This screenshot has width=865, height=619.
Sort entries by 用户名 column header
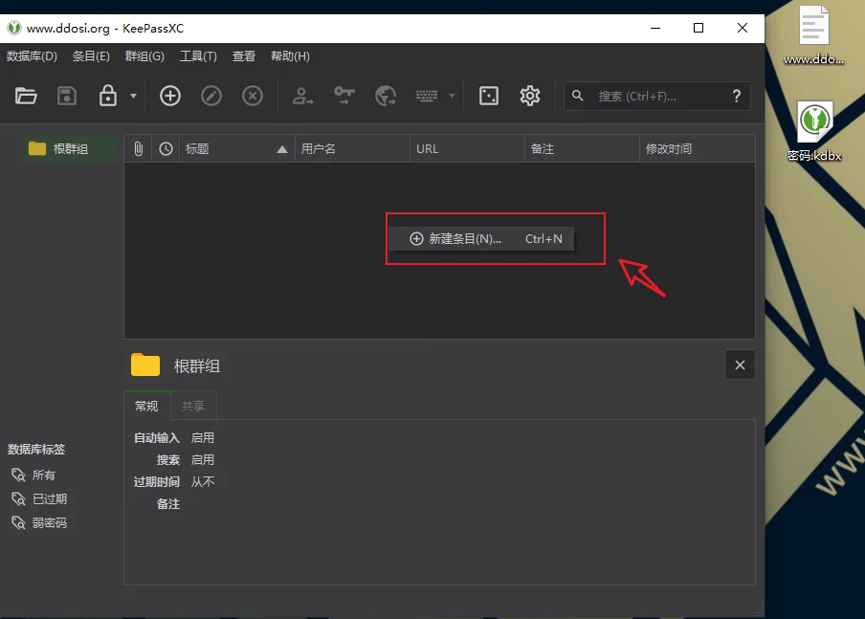pyautogui.click(x=352, y=149)
